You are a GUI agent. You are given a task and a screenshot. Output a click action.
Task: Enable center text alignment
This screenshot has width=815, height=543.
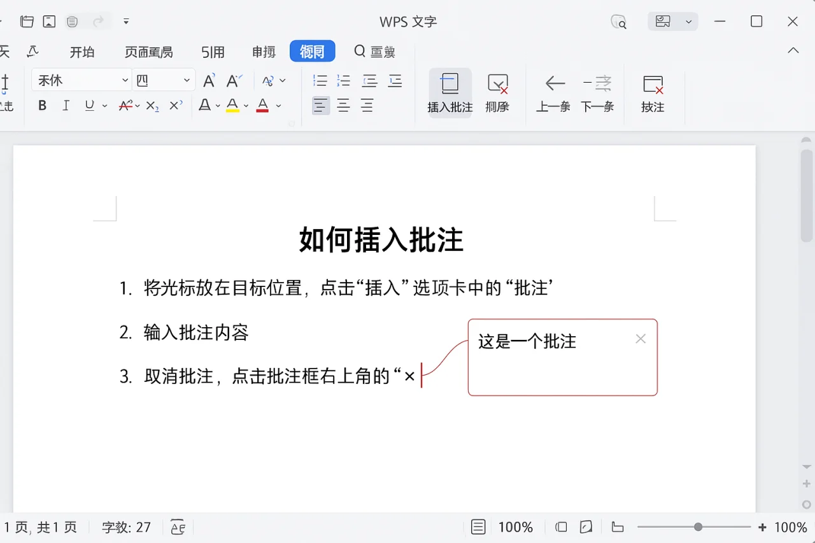(x=343, y=106)
